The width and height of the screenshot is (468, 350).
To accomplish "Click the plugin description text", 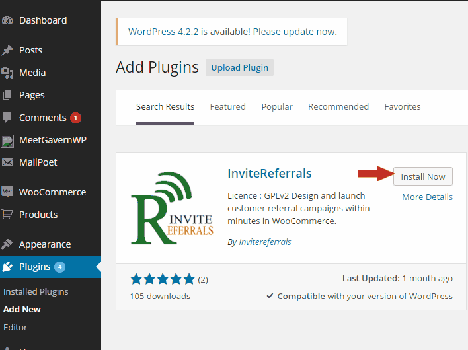I will (x=299, y=208).
